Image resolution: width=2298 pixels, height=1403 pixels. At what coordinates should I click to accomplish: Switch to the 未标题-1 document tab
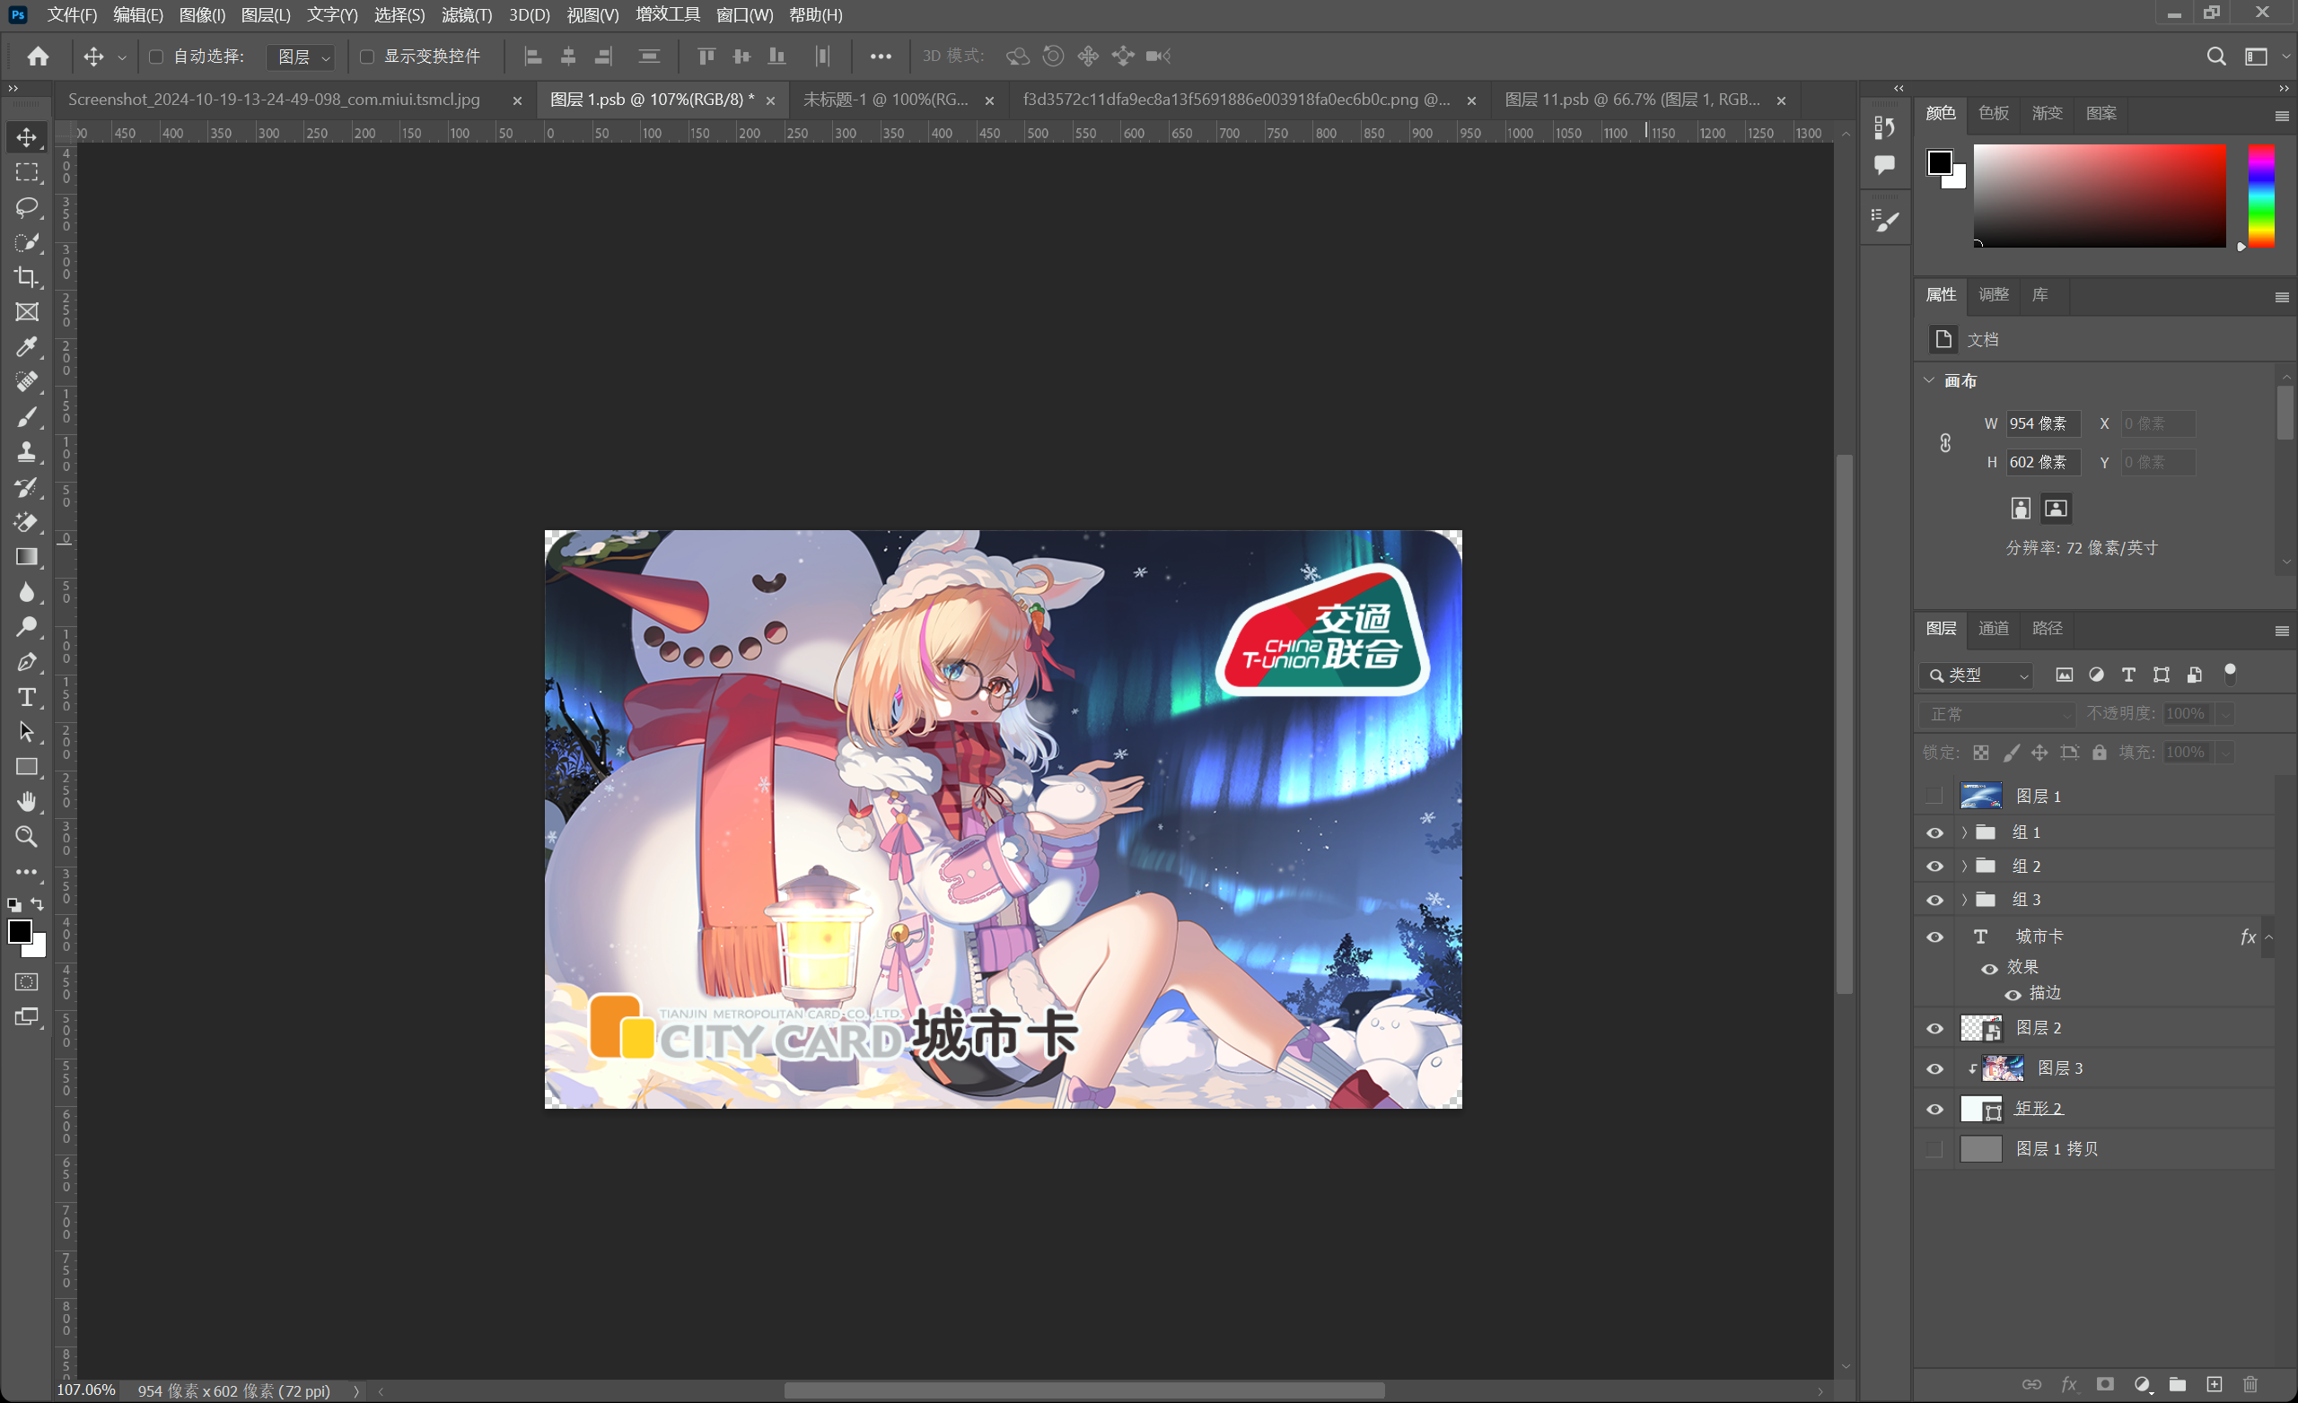click(x=886, y=100)
